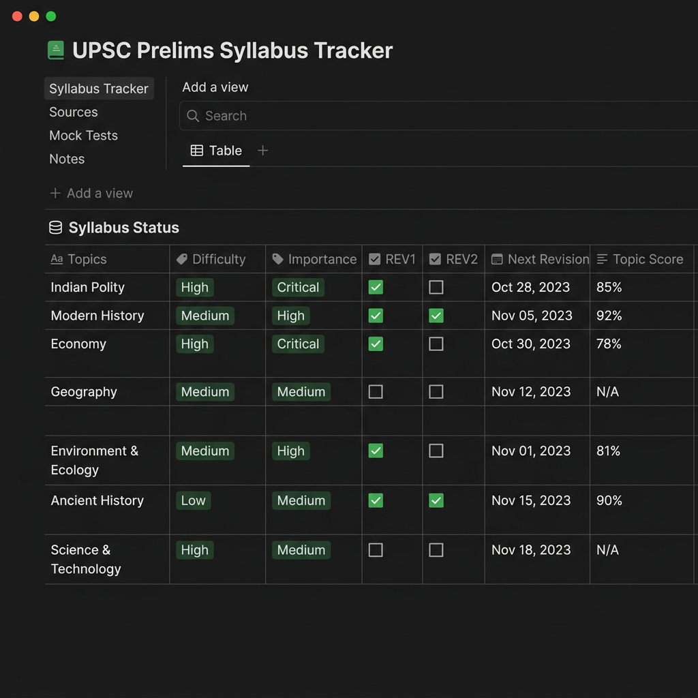
Task: Open the Indian Polity topic row
Action: click(x=88, y=287)
